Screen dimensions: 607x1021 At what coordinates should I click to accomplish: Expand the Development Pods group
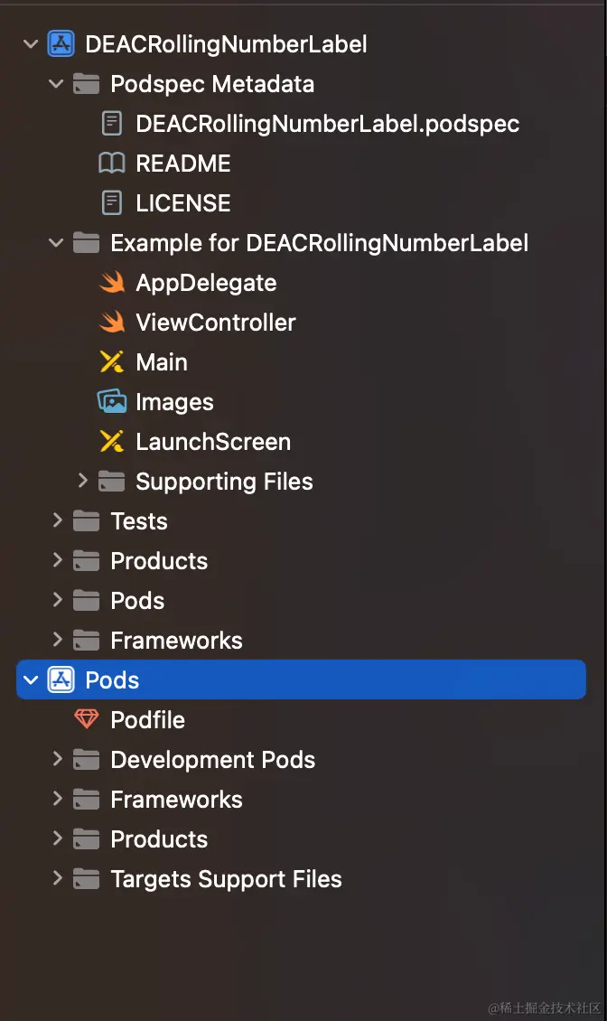tap(57, 760)
